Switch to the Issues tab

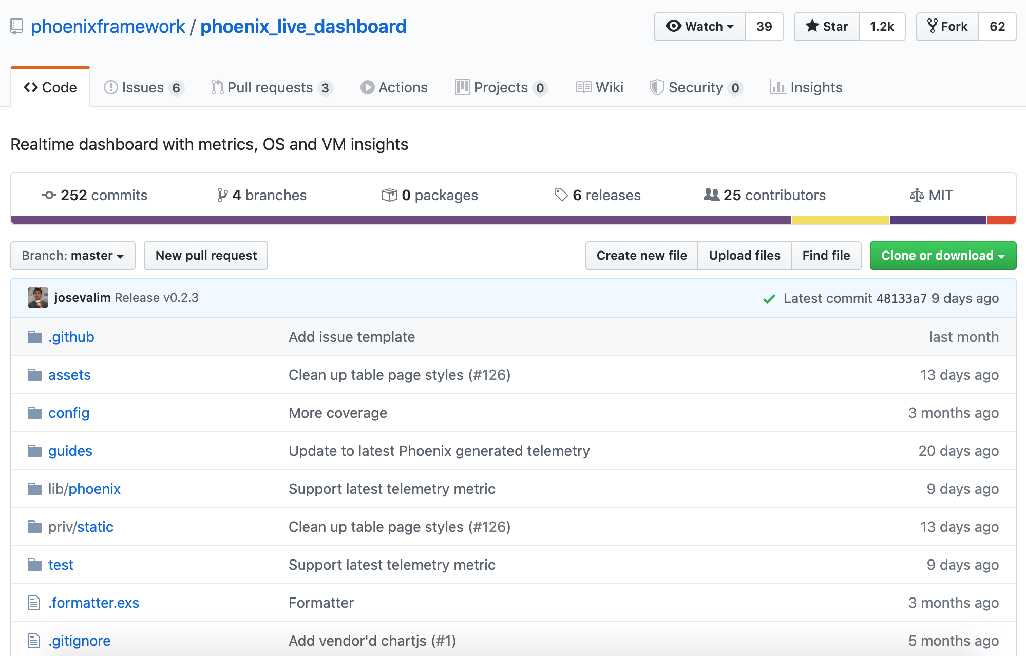pos(143,88)
